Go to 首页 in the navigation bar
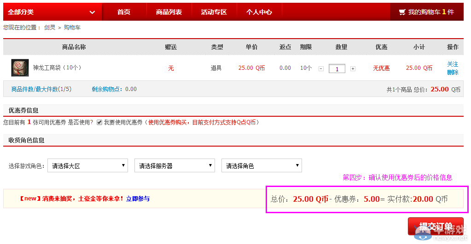Viewport: 471px width, 244px height. 124,12
